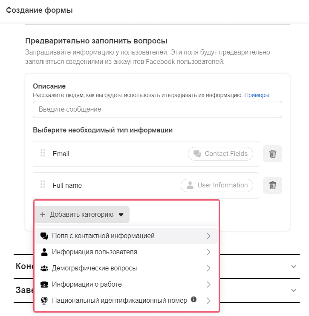This screenshot has width=309, height=316.
Task: Click the User Information tag on Full name row
Action: pyautogui.click(x=217, y=185)
